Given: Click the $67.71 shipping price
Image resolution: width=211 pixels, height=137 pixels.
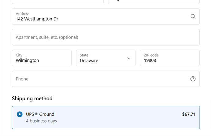Looking at the screenshot, I should tap(188, 114).
